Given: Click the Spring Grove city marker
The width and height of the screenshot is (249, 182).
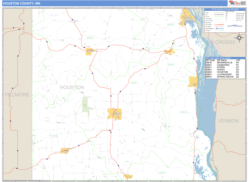Looking at the screenshot, I should coord(65,151).
